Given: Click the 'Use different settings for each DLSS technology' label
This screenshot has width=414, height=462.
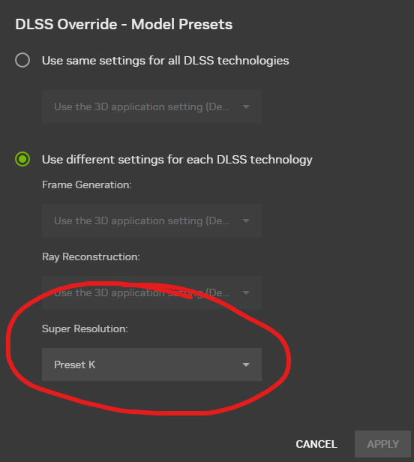Looking at the screenshot, I should coord(177,160).
